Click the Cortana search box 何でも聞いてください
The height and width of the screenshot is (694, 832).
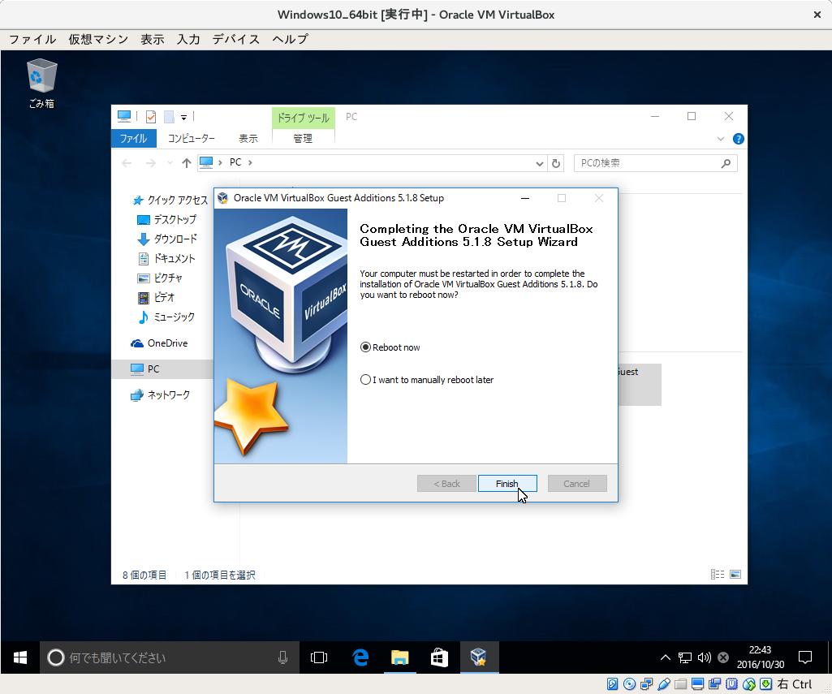(x=170, y=658)
